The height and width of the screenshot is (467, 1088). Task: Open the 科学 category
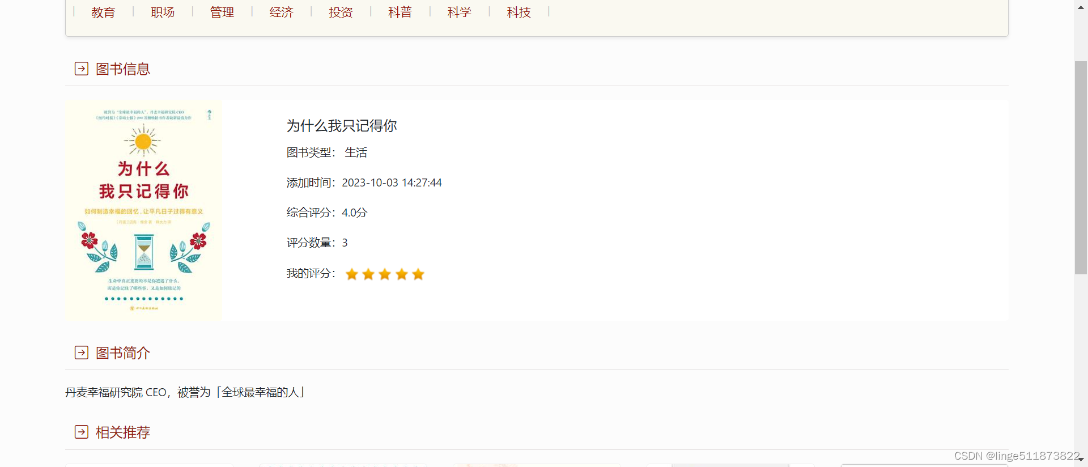(460, 12)
